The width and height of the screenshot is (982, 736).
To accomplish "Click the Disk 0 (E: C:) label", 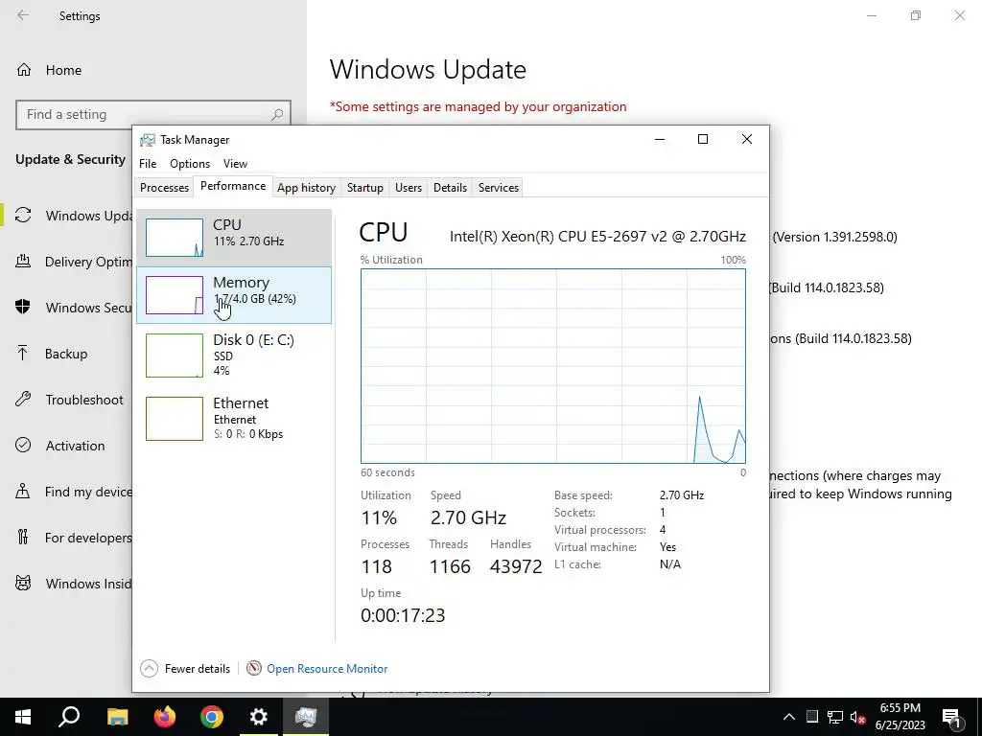I will 253,340.
